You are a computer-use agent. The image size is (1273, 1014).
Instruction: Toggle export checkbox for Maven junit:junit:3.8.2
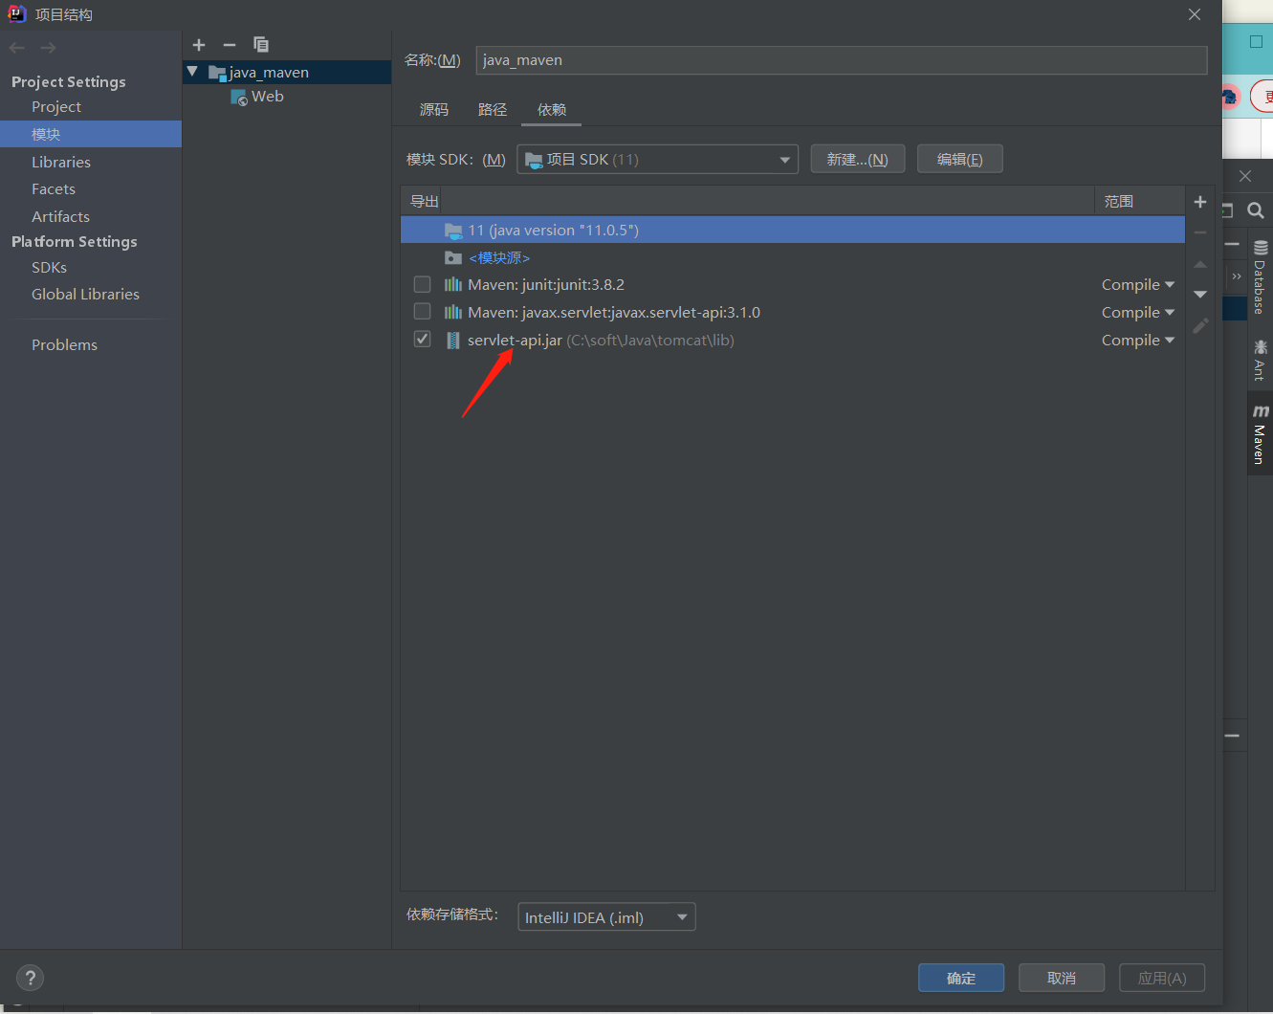click(422, 284)
